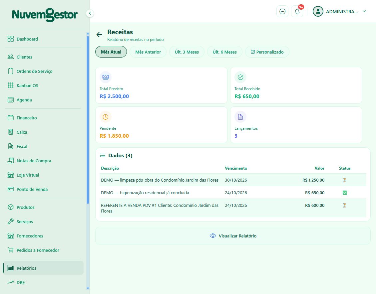Viewport: 376px width, 294px height.
Task: Collapse the sidebar with the chevron button
Action: click(90, 13)
